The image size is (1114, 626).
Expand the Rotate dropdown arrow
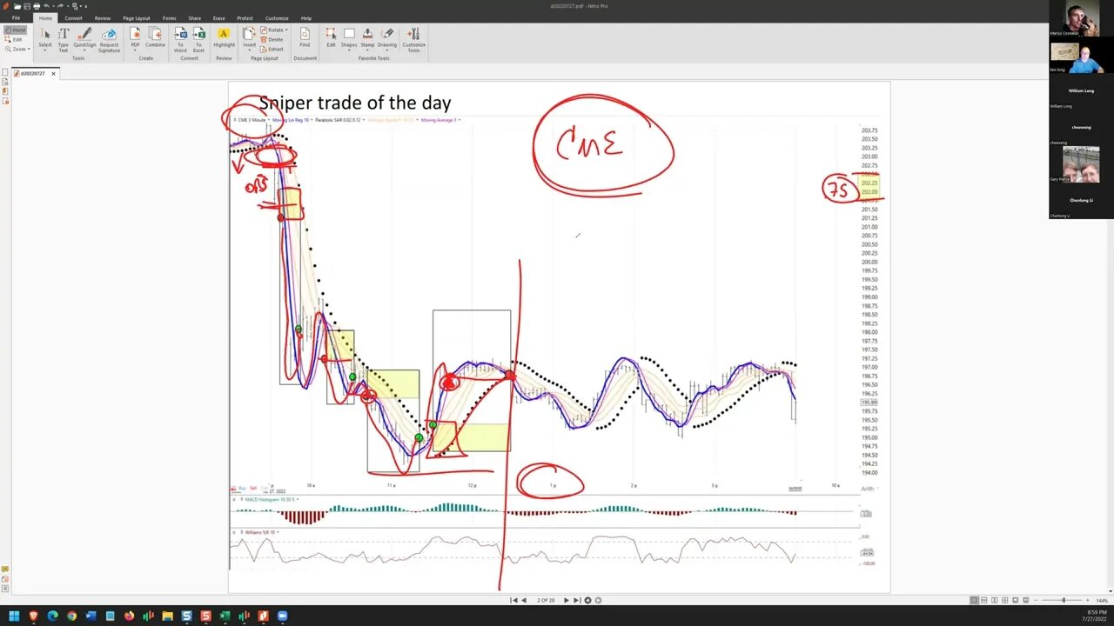pyautogui.click(x=286, y=30)
